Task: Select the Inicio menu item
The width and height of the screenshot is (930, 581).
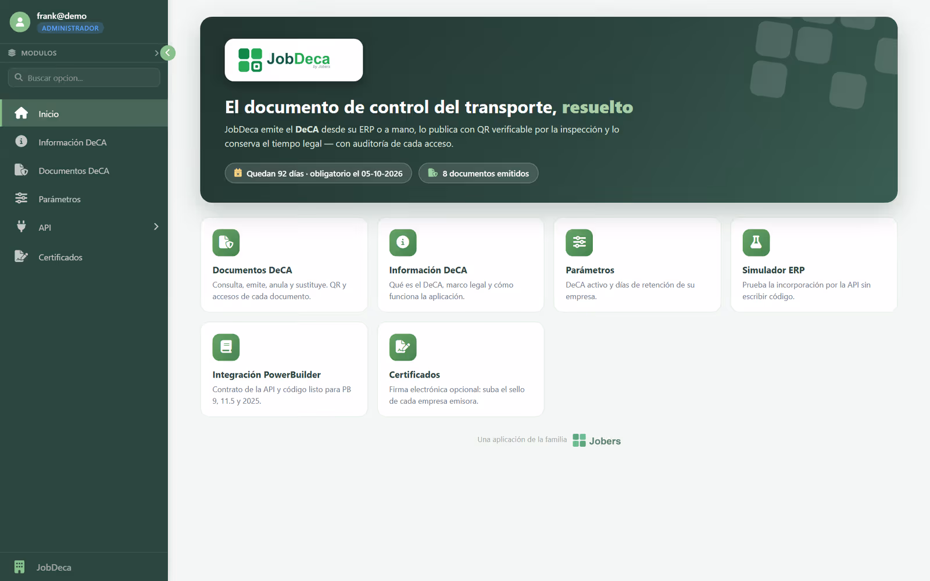Action: pos(84,113)
